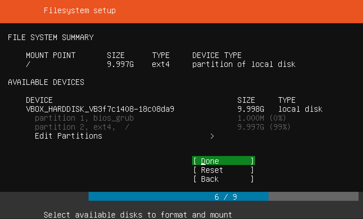Click the MOUNT POINT column header
This screenshot has width=363, height=219.
[x=51, y=55]
